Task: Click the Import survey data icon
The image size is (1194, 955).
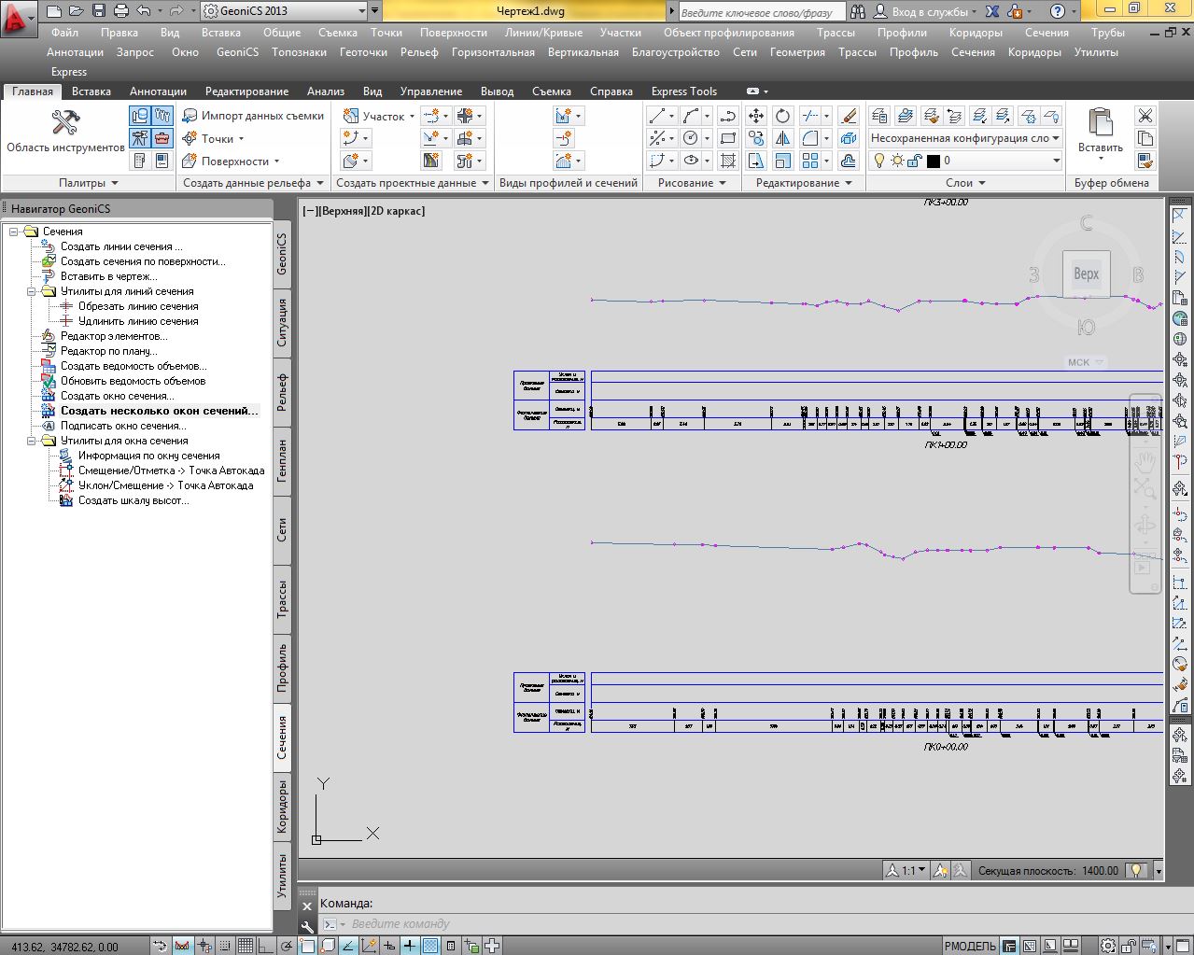Action: 190,116
